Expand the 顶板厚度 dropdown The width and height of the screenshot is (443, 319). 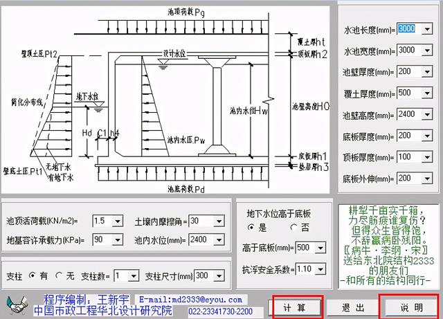427,157
